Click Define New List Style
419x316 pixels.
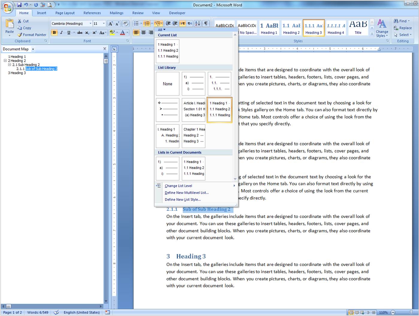(183, 199)
